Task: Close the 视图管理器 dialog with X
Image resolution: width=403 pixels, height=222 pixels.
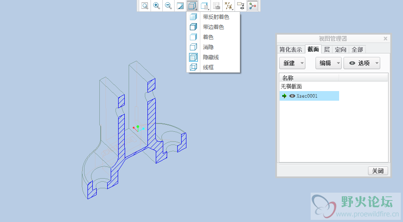Action: (385, 39)
